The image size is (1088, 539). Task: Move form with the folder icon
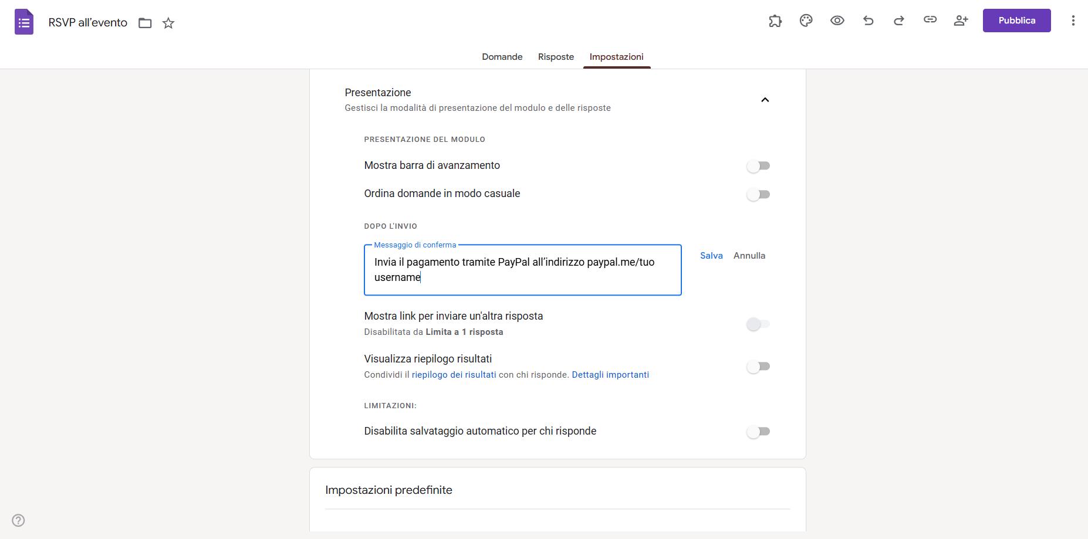pyautogui.click(x=145, y=23)
